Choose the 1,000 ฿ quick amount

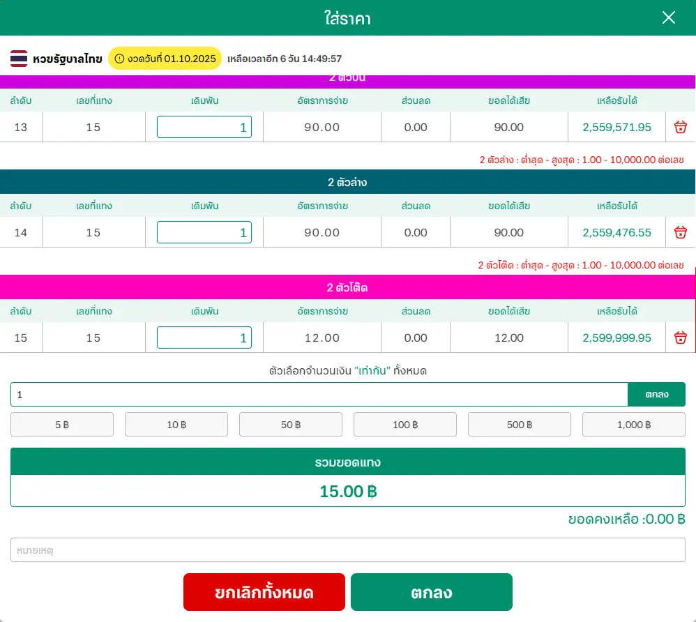tap(634, 425)
